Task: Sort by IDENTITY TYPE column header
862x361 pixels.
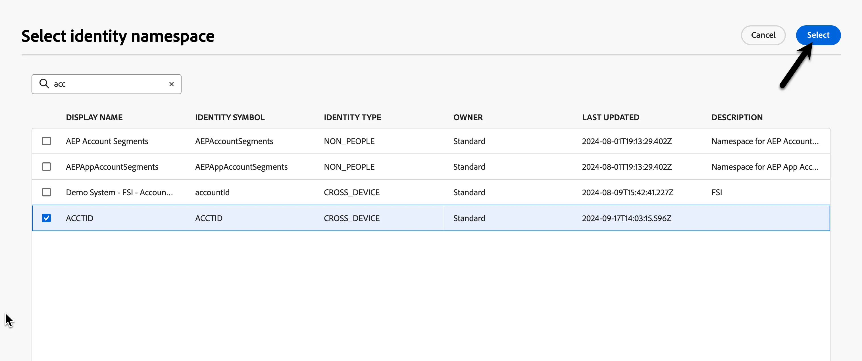Action: 352,118
